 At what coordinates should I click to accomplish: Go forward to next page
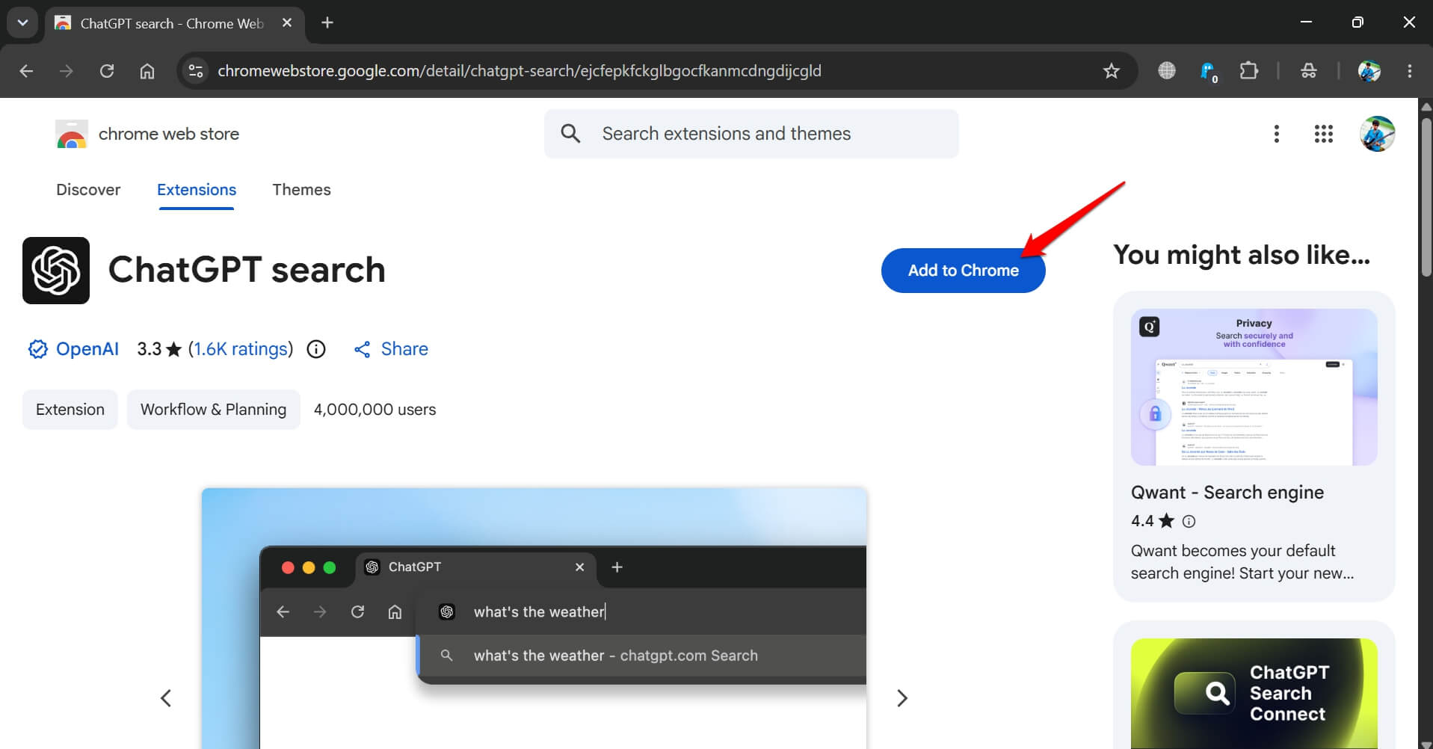tap(67, 71)
